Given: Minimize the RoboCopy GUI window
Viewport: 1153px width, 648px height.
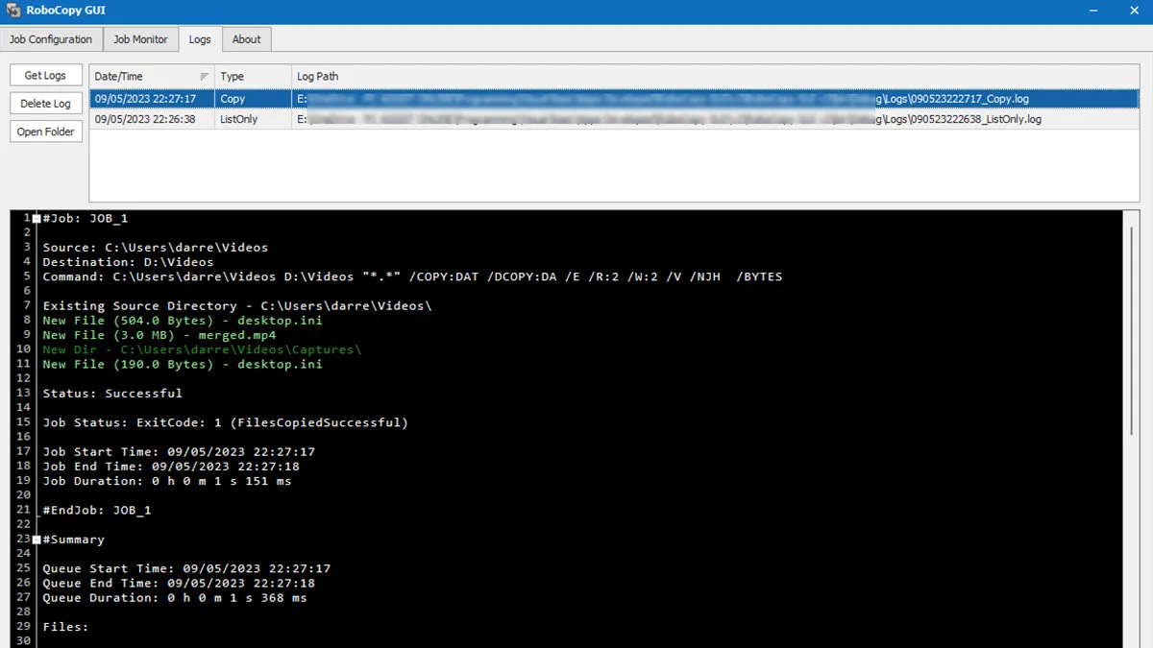Looking at the screenshot, I should point(1094,12).
